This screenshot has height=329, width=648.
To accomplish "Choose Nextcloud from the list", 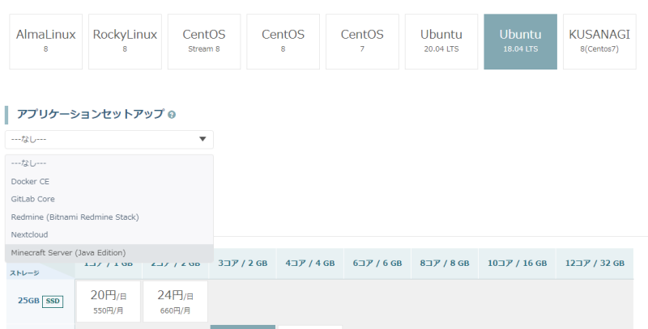I will point(109,234).
